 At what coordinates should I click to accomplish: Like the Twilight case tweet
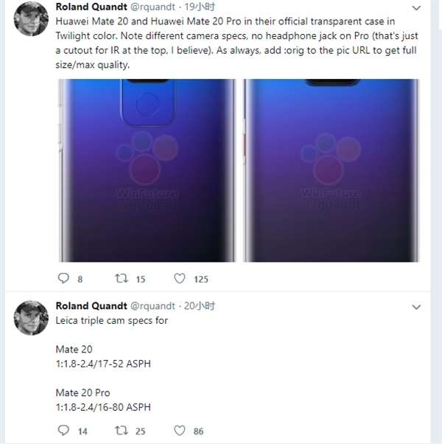pos(180,279)
